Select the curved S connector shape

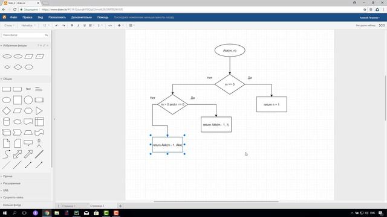[x=7, y=154]
